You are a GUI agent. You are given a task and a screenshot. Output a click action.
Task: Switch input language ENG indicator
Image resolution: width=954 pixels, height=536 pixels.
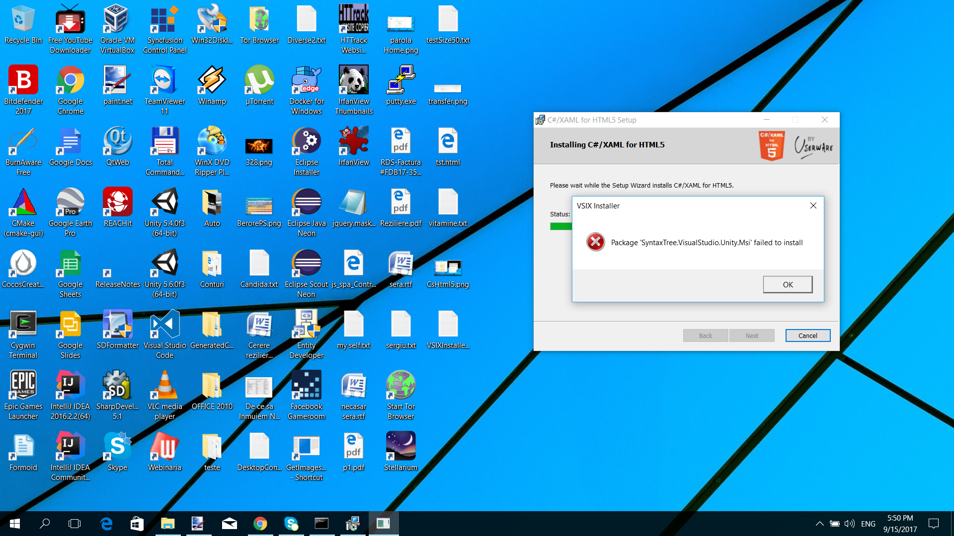pyautogui.click(x=868, y=524)
